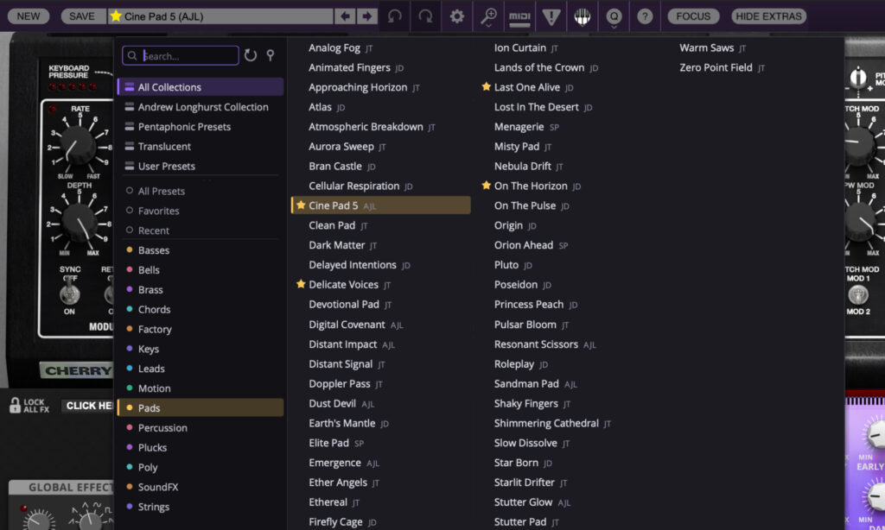Click into the preset search field
The height and width of the screenshot is (530, 885).
[180, 55]
